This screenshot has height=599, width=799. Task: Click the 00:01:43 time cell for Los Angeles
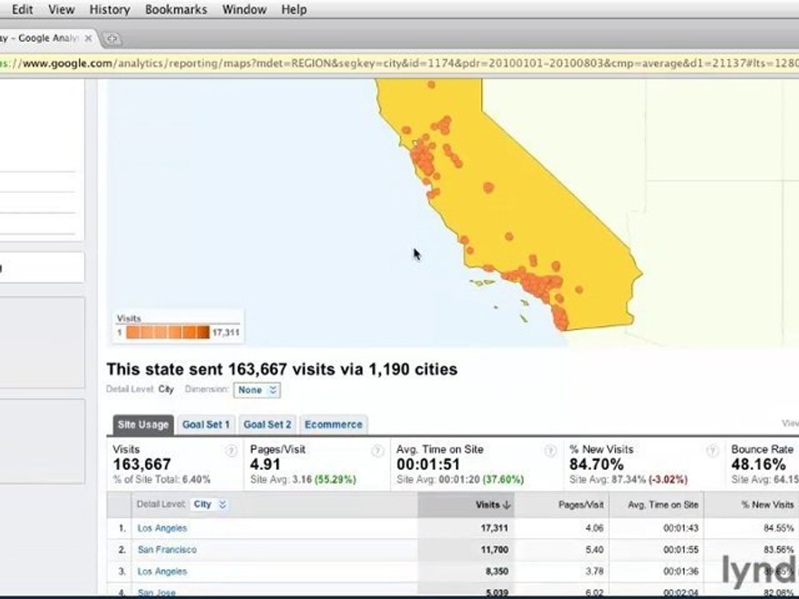[681, 528]
